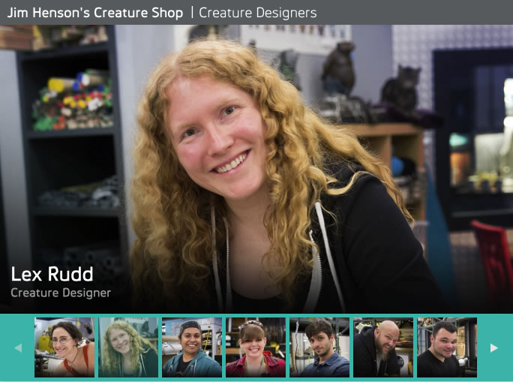This screenshot has width=513, height=382.
Task: Click the next arrow in thumbnail strip
Action: pos(494,347)
